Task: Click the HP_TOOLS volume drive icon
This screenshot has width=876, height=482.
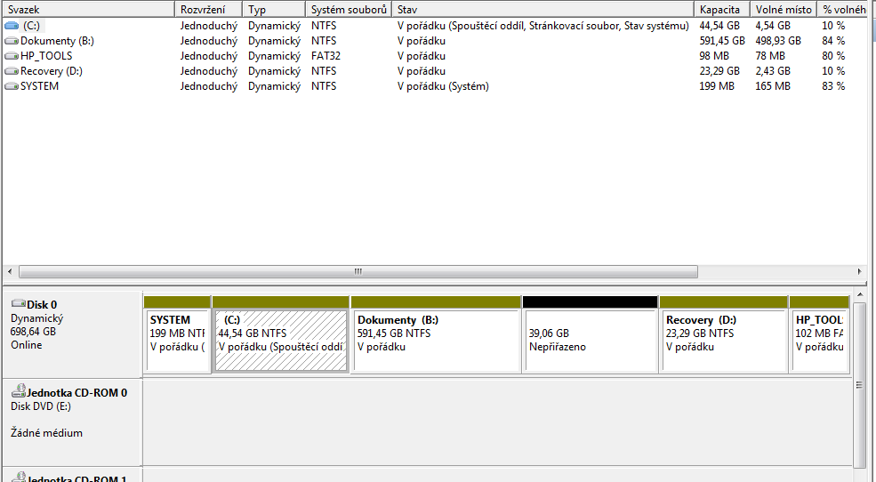Action: pyautogui.click(x=12, y=56)
